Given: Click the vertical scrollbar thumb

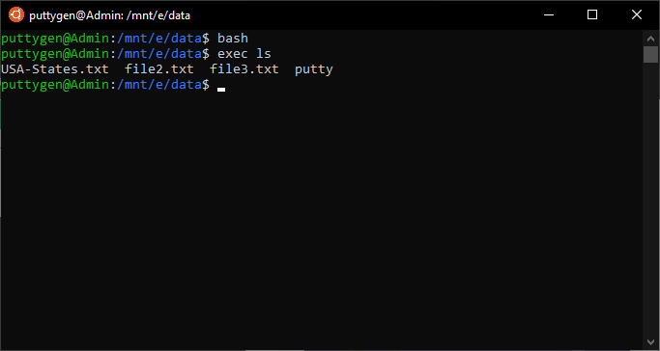Looking at the screenshot, I should pos(650,55).
